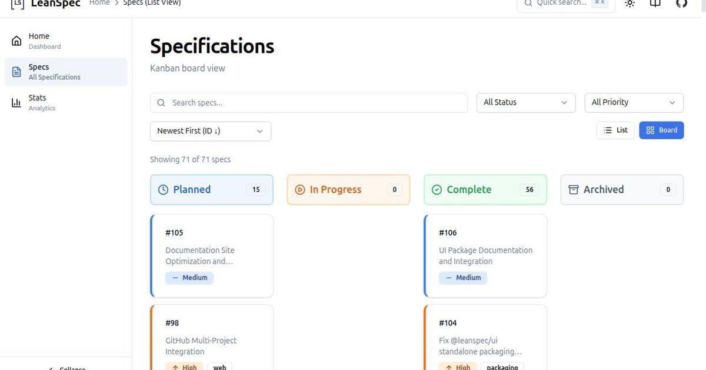Click the Medium priority badge on spec #106
The image size is (706, 370).
coord(463,277)
